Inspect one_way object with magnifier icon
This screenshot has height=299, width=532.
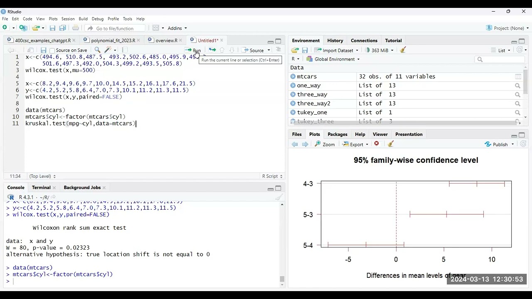pos(517,86)
